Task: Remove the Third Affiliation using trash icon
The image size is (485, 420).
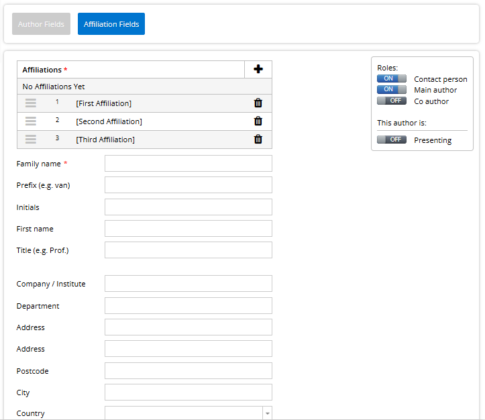Action: coord(258,139)
